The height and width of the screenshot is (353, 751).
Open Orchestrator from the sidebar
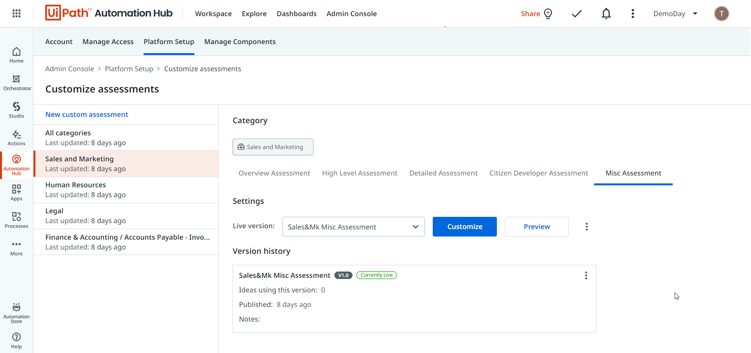click(x=17, y=83)
